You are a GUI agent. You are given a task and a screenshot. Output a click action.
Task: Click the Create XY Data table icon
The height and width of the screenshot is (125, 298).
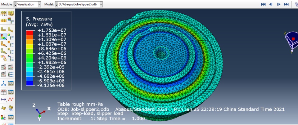pyautogui.click(x=4, y=92)
